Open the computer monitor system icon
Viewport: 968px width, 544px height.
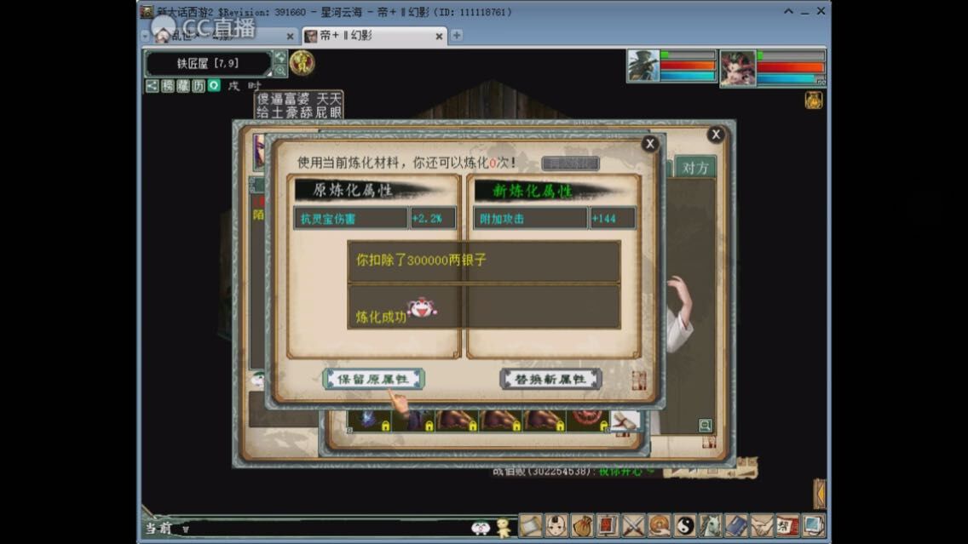point(813,525)
